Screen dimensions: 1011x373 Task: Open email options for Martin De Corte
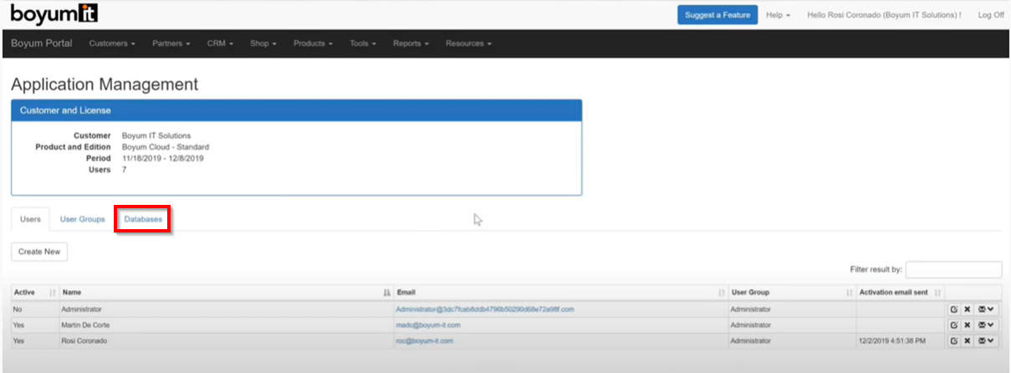coord(986,324)
